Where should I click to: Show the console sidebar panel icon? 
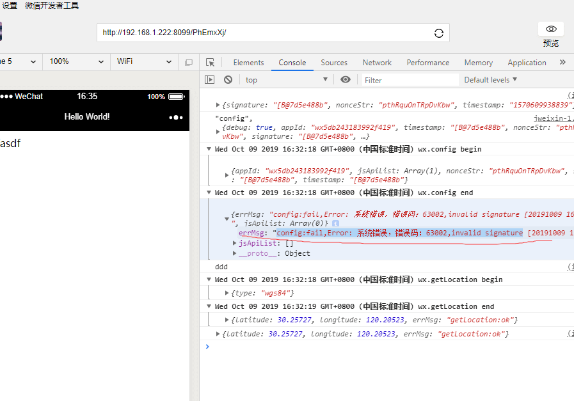(209, 80)
